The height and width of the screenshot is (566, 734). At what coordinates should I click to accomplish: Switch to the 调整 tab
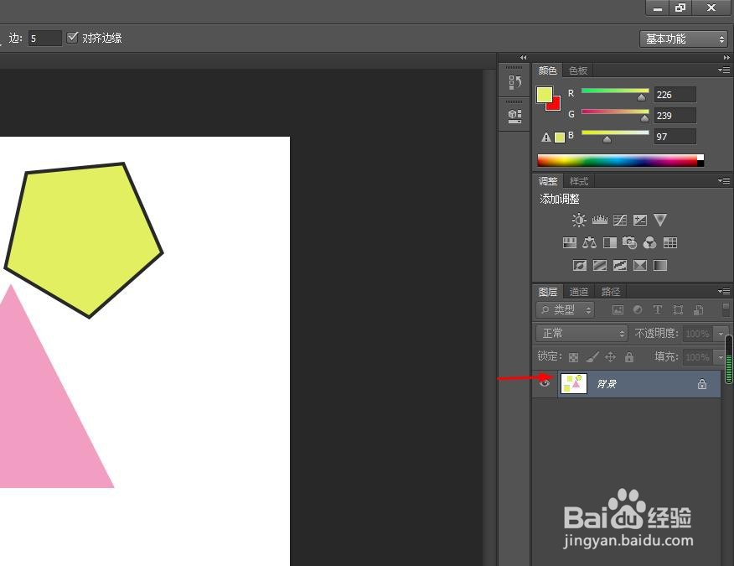(x=548, y=181)
